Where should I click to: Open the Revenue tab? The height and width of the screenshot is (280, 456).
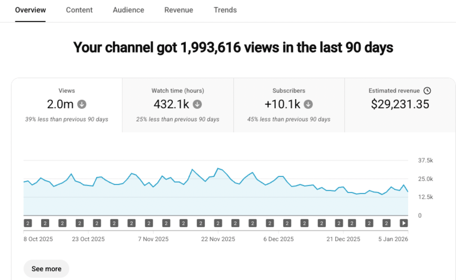pos(179,10)
